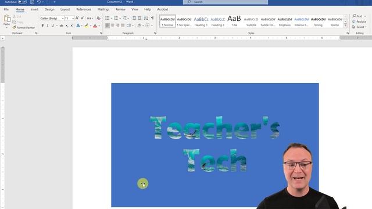Select Align Right icon

tap(117, 26)
